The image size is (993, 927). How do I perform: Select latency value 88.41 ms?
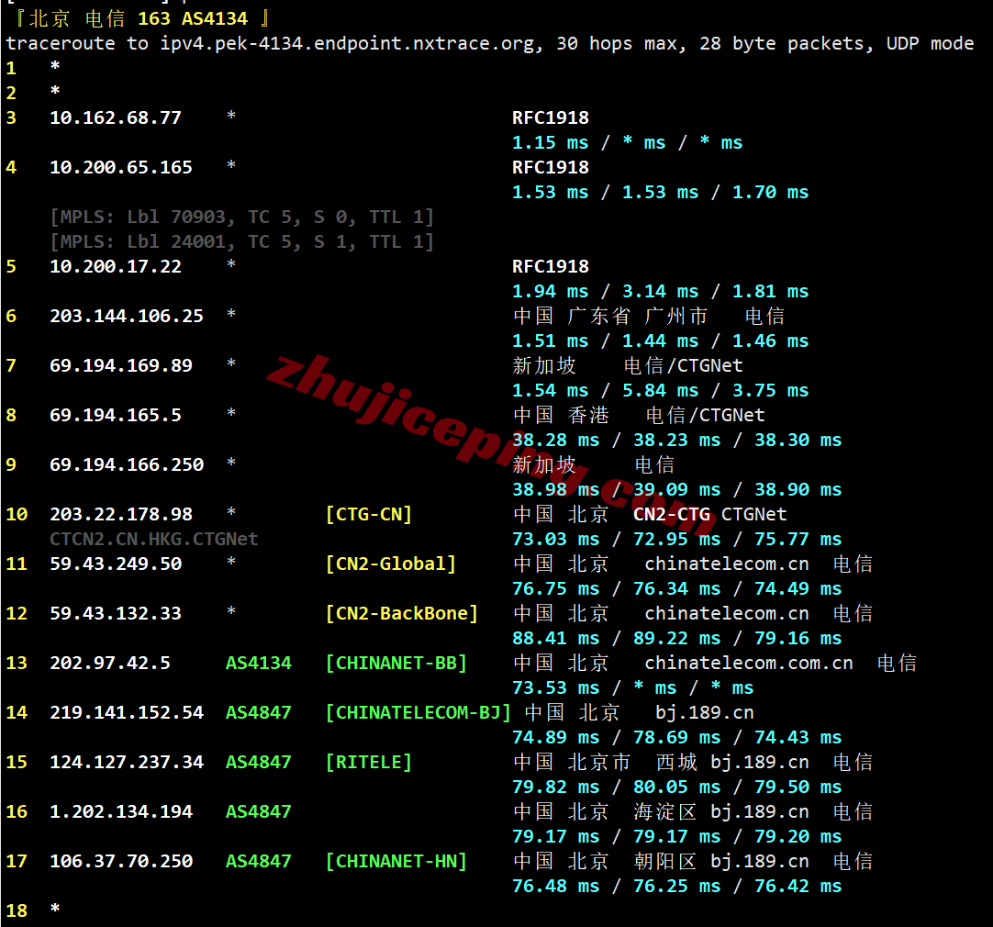[556, 638]
